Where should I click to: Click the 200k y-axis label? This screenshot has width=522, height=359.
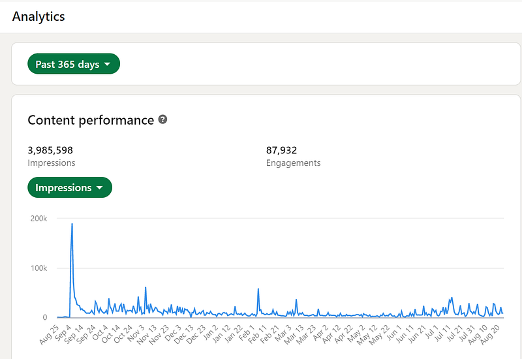tap(39, 218)
